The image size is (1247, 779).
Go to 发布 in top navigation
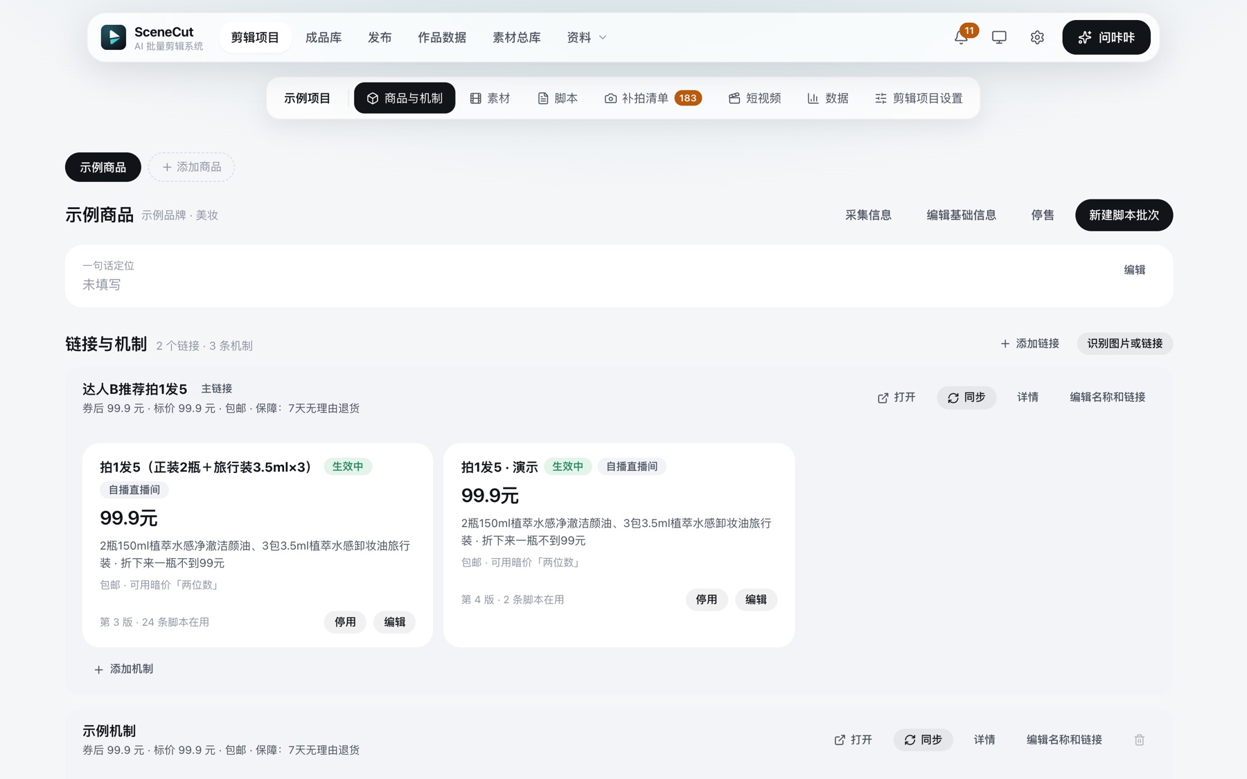(x=380, y=37)
